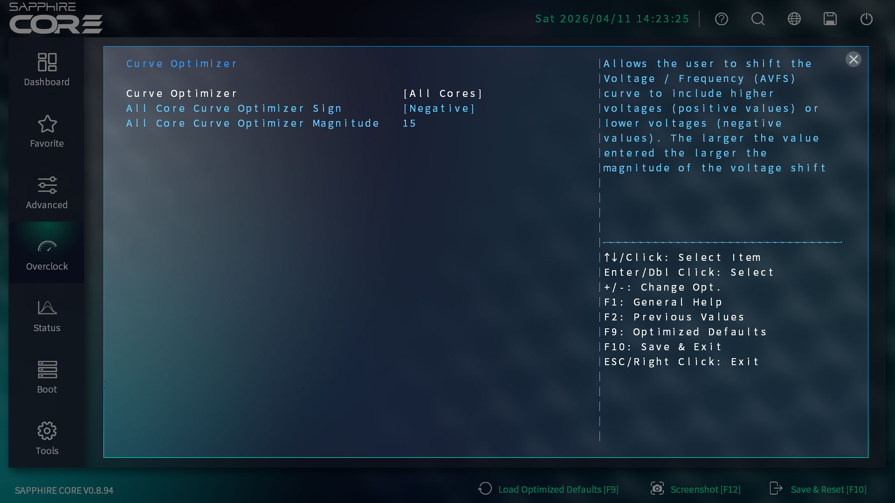
Task: Take a Screenshot F12
Action: pos(695,489)
